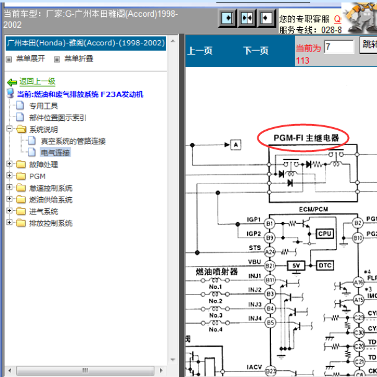Click the 返回上一级 link

(37, 81)
